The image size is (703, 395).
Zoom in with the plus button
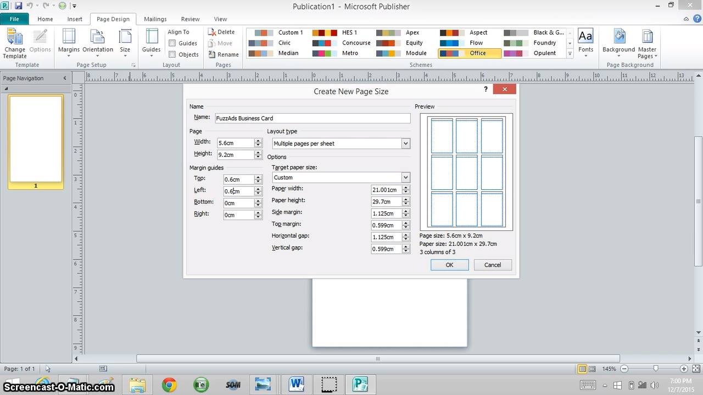(684, 369)
